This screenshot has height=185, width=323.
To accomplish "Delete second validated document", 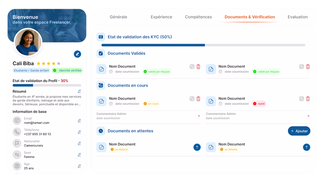I will tap(308, 66).
